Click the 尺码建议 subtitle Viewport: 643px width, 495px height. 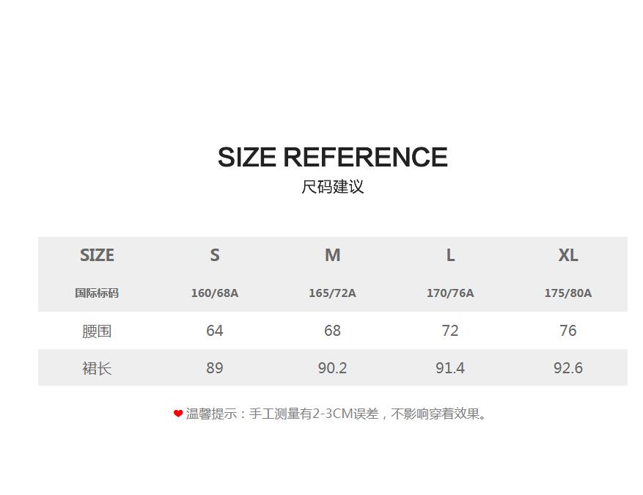pyautogui.click(x=332, y=187)
